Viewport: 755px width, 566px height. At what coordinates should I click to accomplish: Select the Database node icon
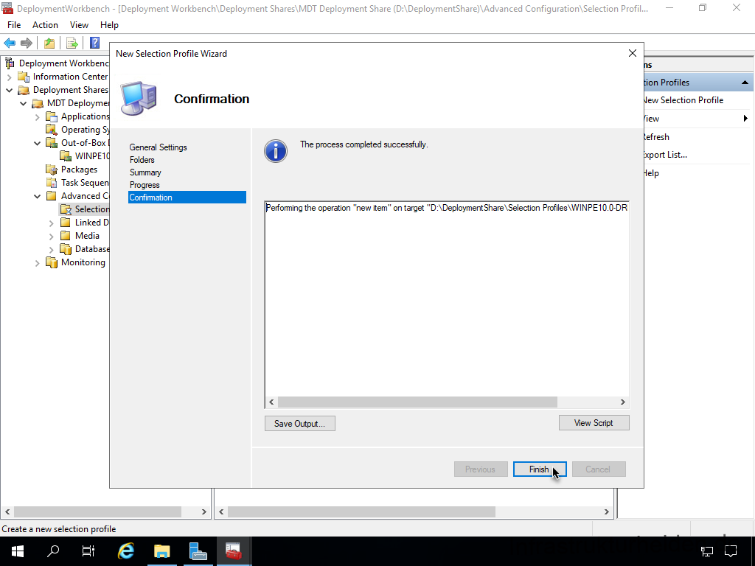coord(66,249)
